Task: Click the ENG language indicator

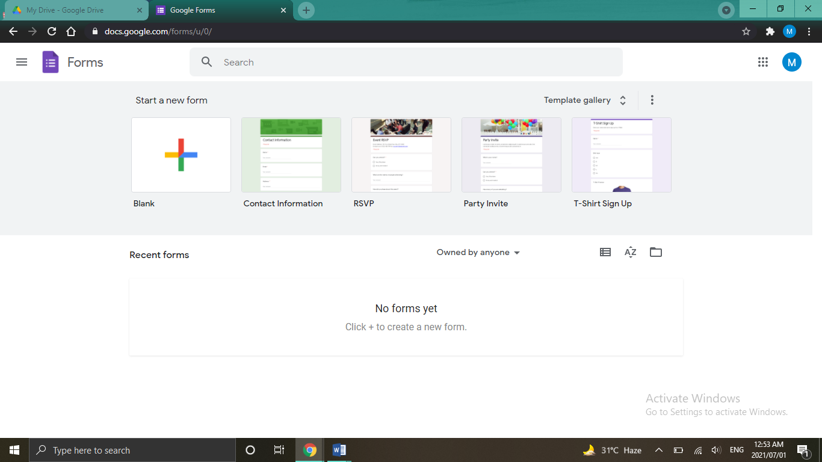Action: [x=737, y=450]
